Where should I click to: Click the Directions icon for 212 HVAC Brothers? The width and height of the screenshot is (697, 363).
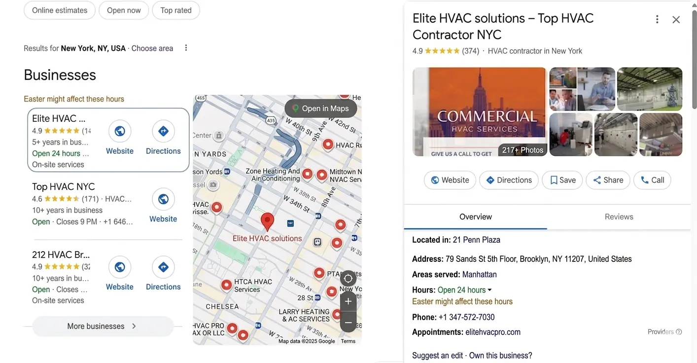click(x=163, y=267)
